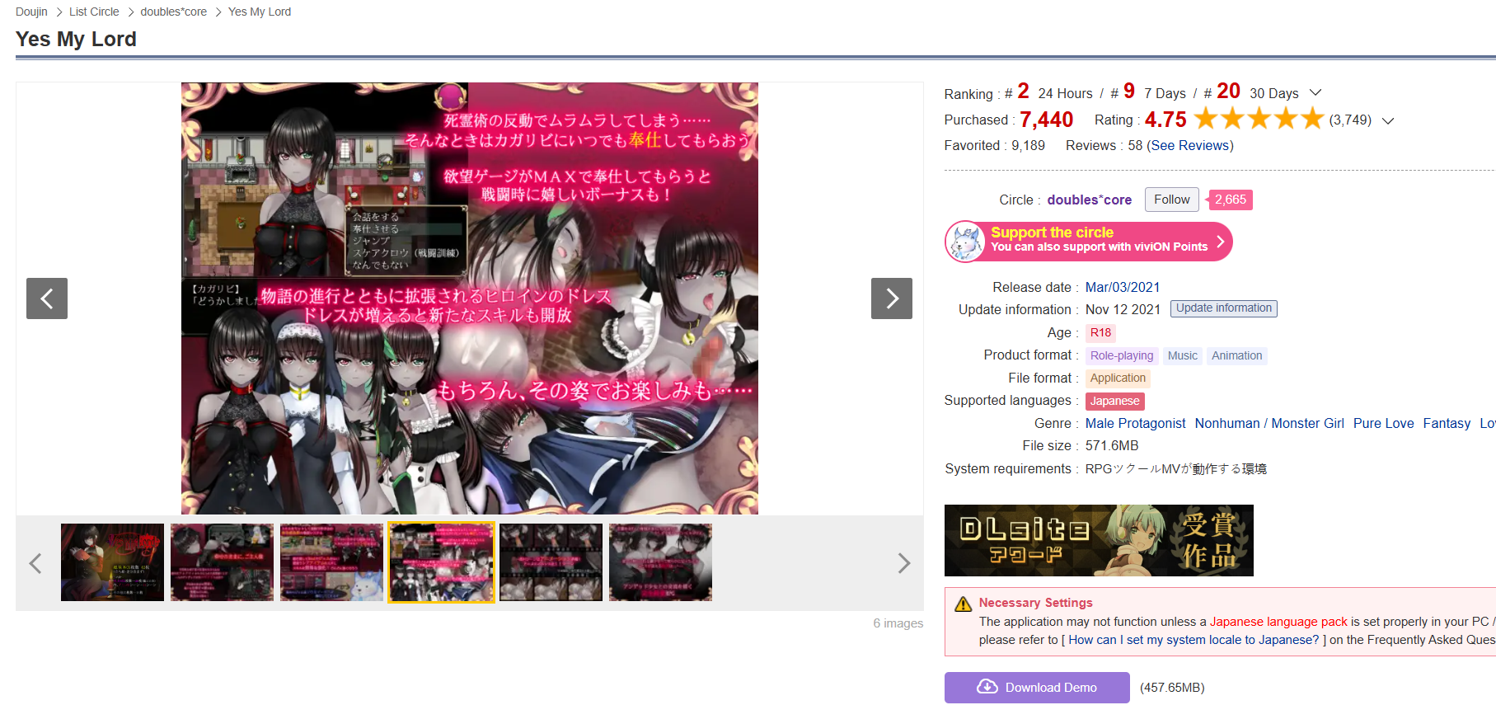Open the system locale FAQ link
1496x705 pixels.
(1194, 641)
